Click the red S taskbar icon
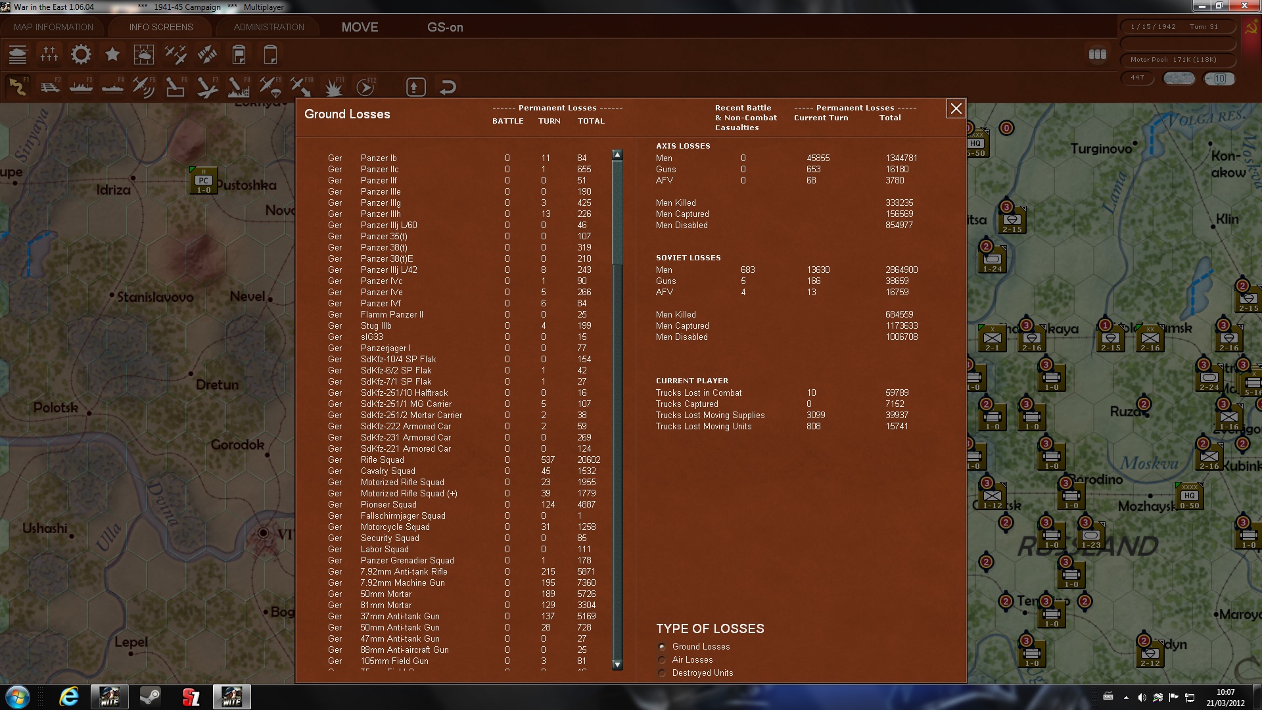Viewport: 1262px width, 710px height. 191,697
